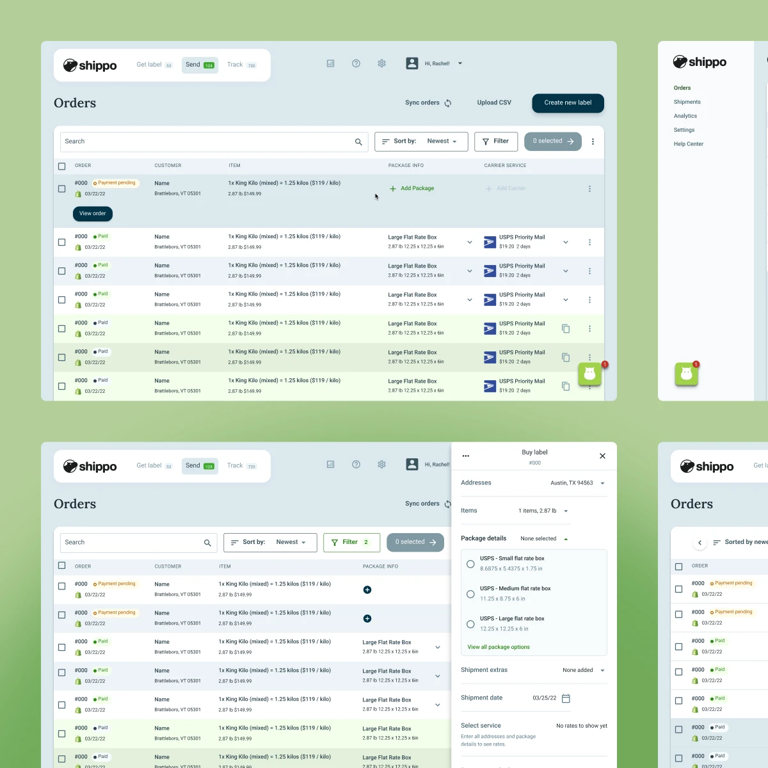Select USPS - Large flat rate box radio
Screen dimensions: 768x768
click(470, 624)
